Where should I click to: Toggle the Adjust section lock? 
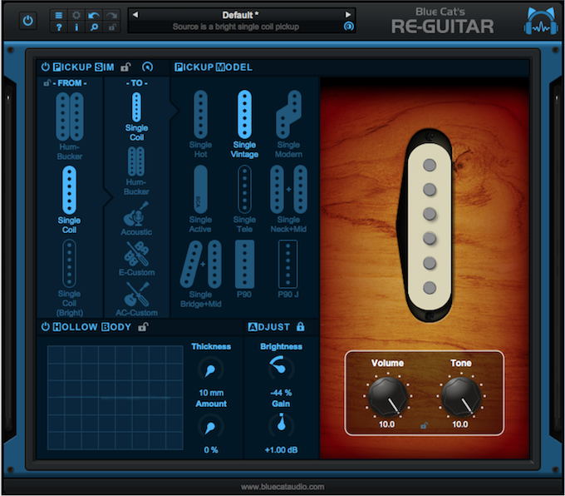[300, 327]
